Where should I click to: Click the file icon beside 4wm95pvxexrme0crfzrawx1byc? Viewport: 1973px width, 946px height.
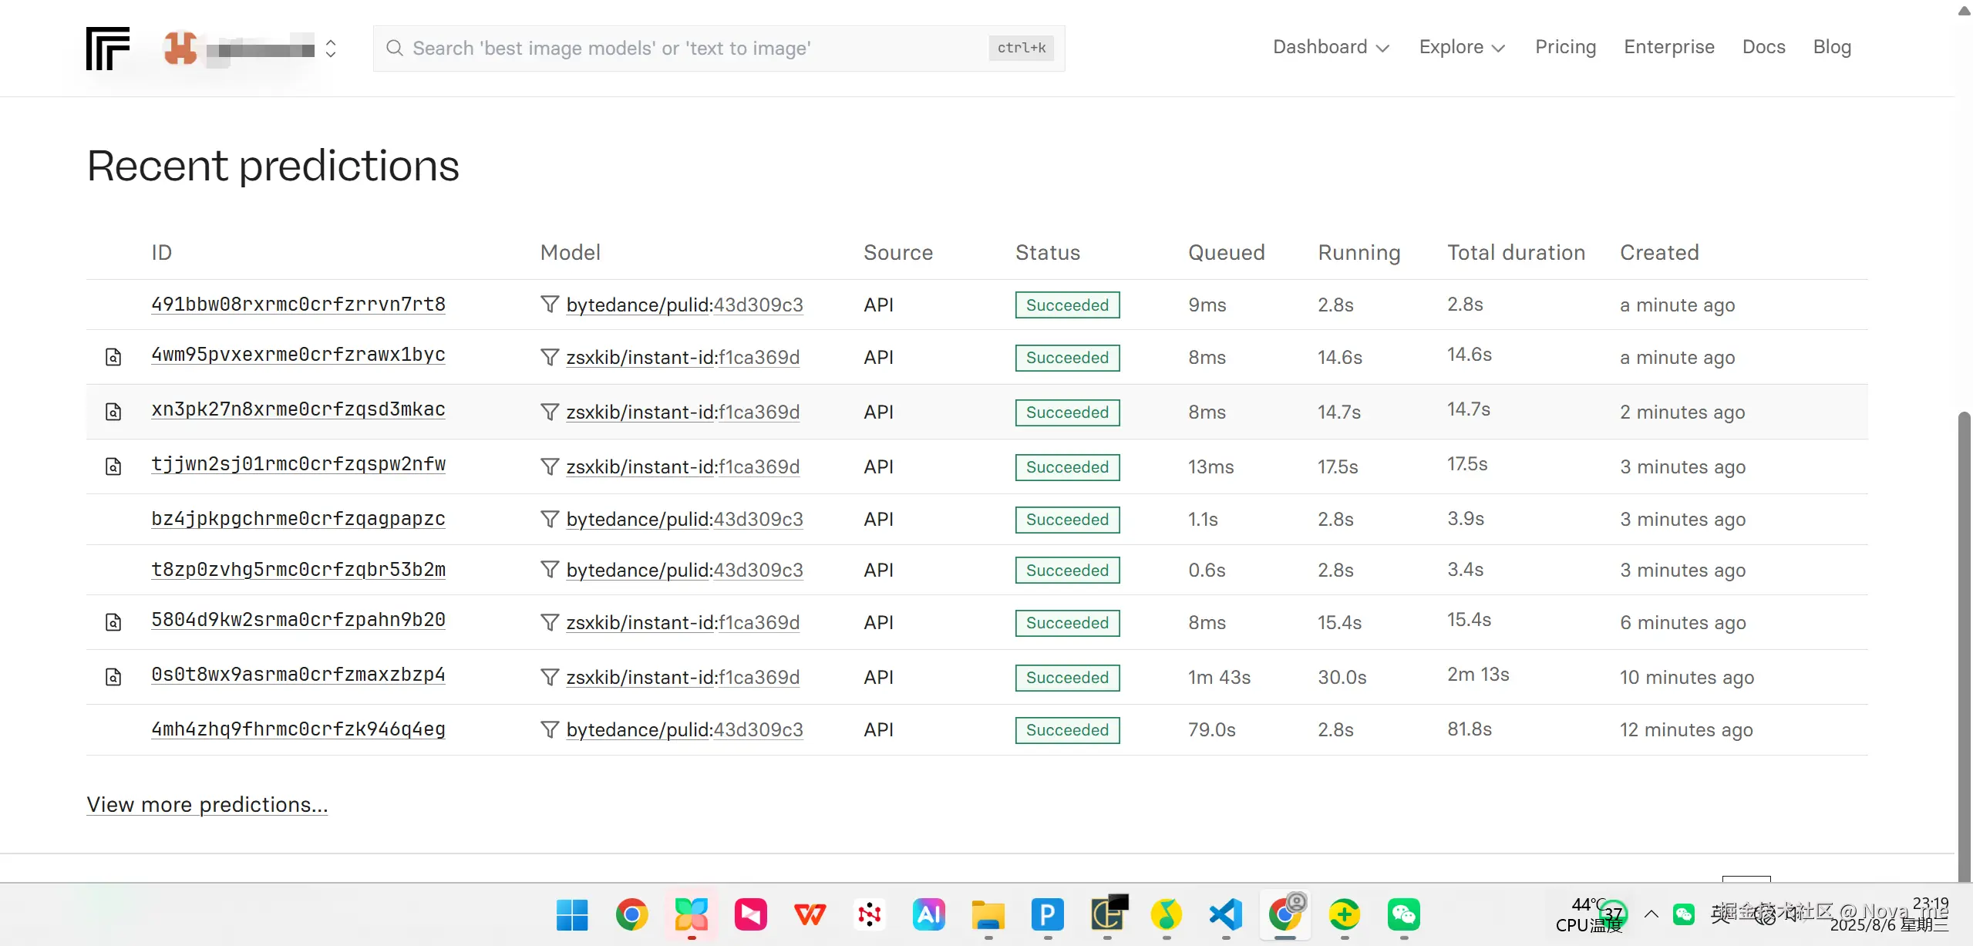[x=113, y=357]
